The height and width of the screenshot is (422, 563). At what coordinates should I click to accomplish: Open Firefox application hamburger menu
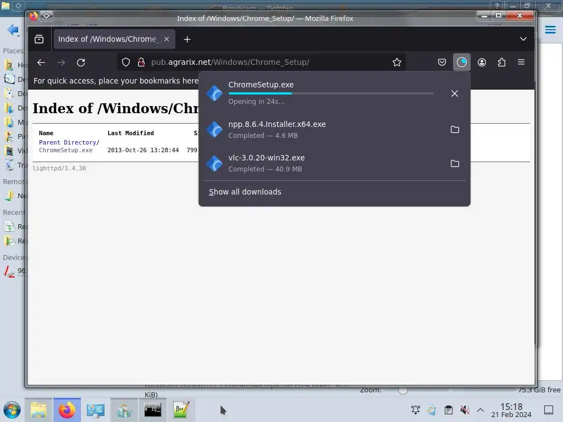(521, 63)
